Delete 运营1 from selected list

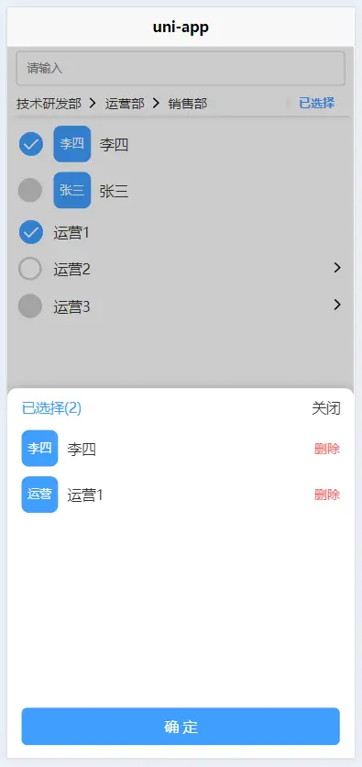click(327, 495)
